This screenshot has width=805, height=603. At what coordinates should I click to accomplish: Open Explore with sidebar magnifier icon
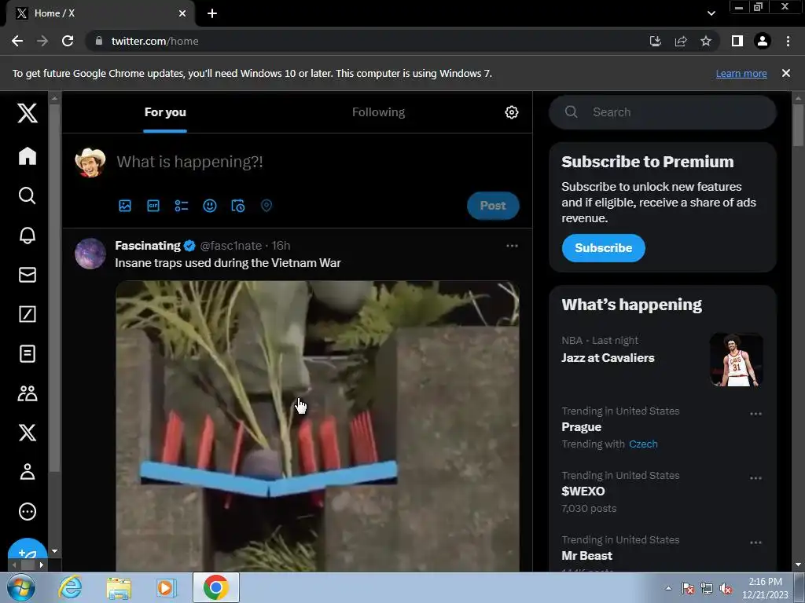click(28, 196)
